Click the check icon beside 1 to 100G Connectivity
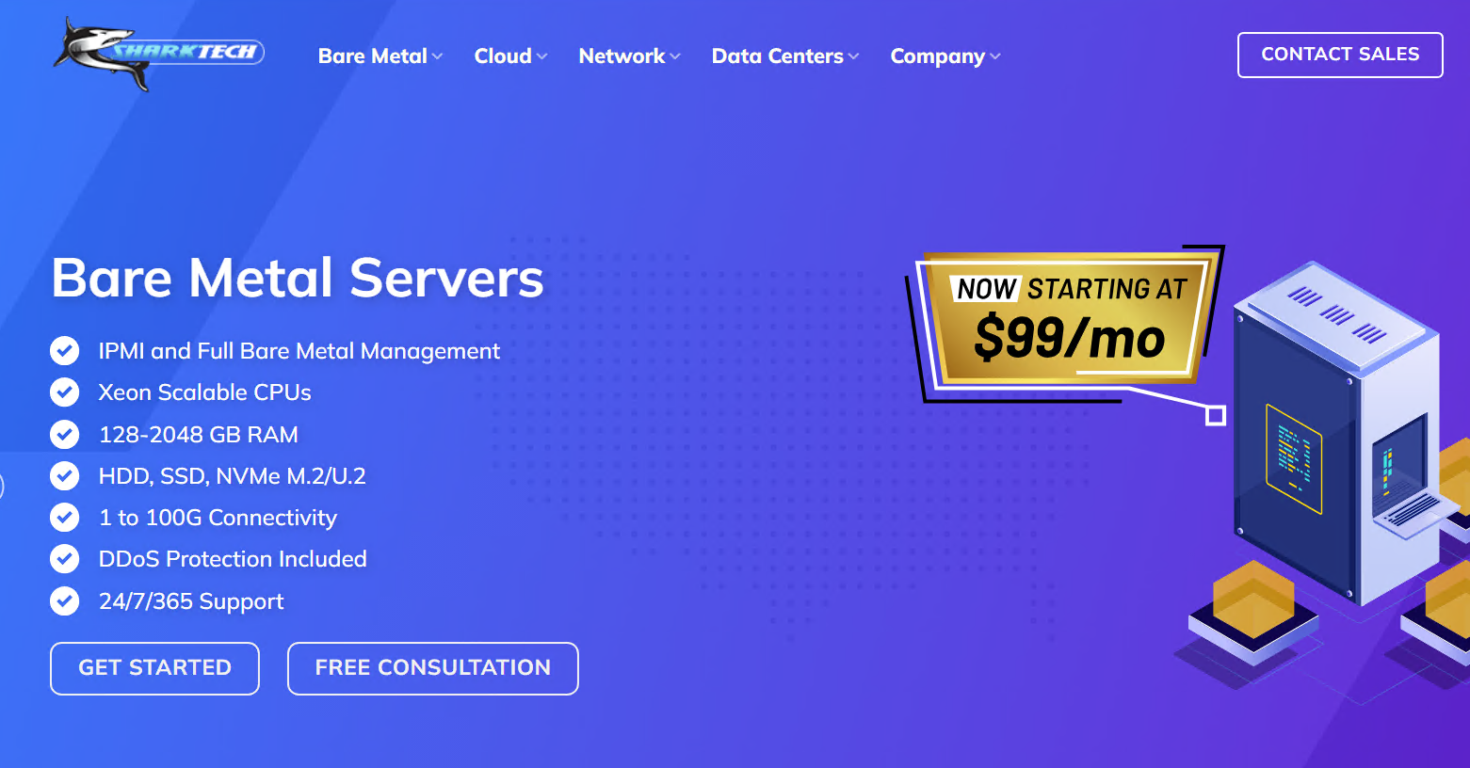This screenshot has width=1470, height=768. tap(65, 518)
